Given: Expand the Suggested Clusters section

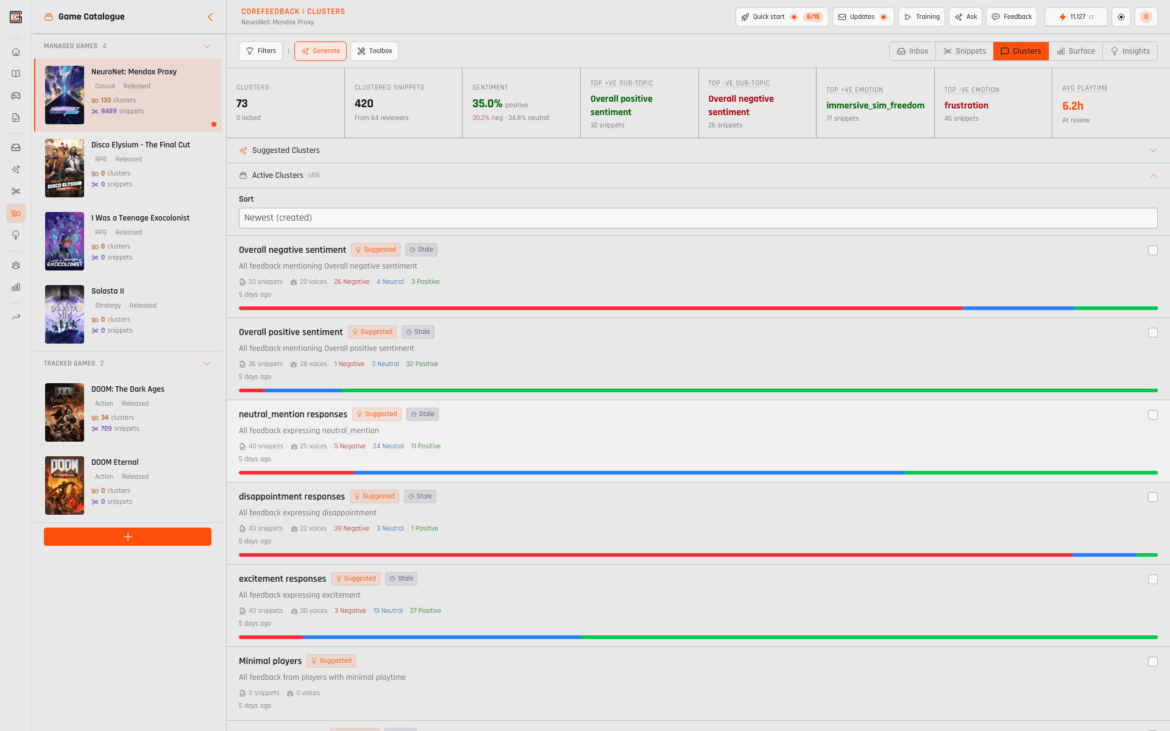Looking at the screenshot, I should (1153, 150).
